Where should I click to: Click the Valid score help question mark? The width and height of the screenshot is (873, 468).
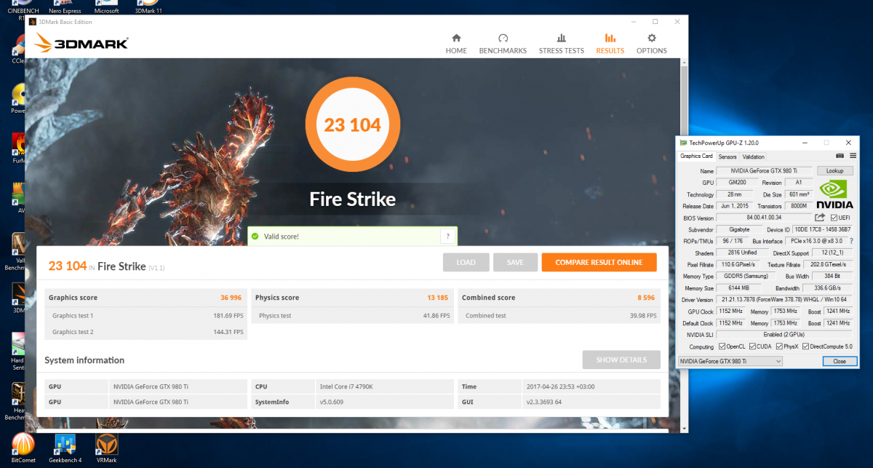coord(448,236)
